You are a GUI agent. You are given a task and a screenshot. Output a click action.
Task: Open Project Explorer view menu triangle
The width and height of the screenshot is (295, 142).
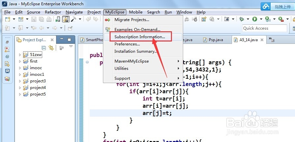click(71, 46)
